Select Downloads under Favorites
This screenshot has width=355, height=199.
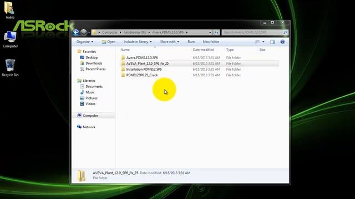click(94, 64)
